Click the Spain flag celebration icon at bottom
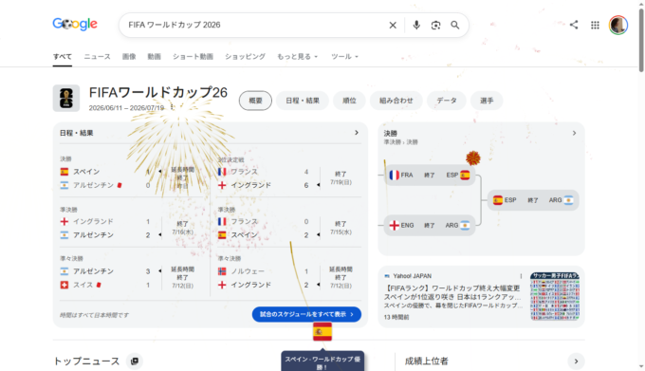The width and height of the screenshot is (645, 371). 322,331
